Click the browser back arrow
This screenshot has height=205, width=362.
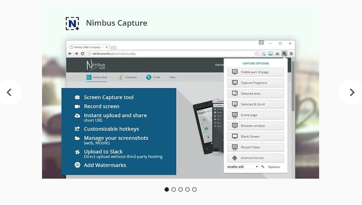70,54
